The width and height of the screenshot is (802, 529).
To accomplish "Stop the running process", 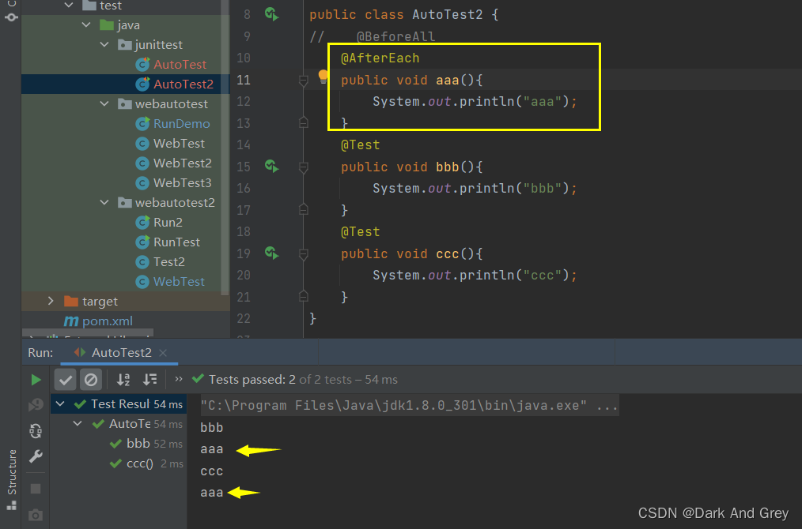I will point(36,489).
